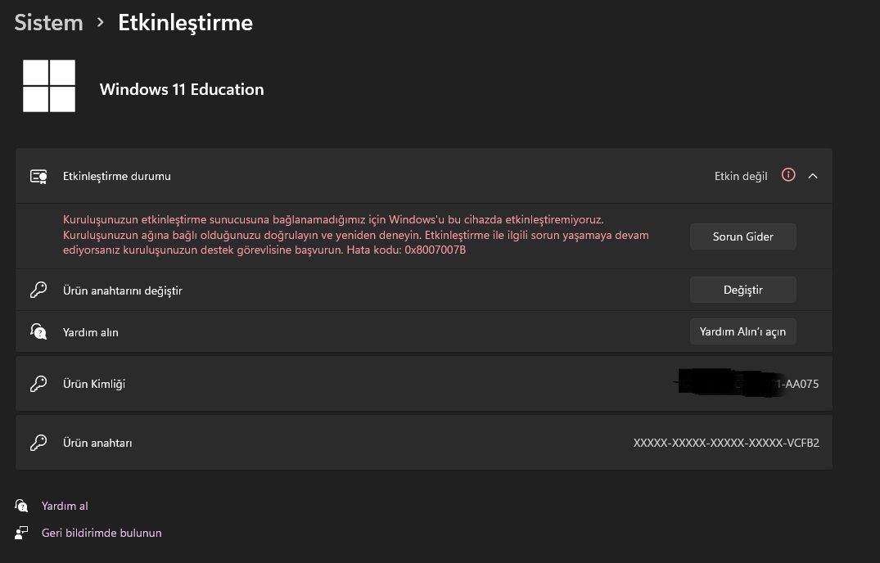880x563 pixels.
Task: Open the Yardım al link
Action: (65, 506)
